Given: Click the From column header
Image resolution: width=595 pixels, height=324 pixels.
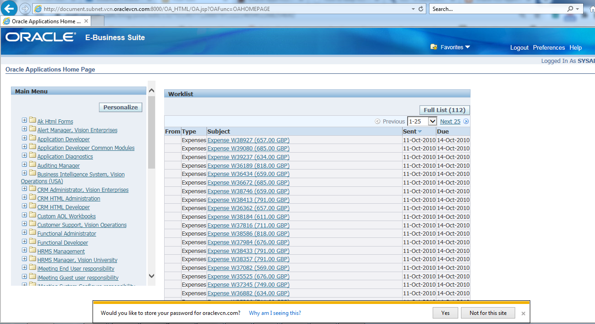Looking at the screenshot, I should click(x=173, y=131).
